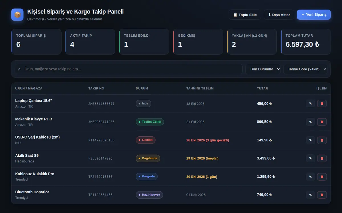
Task: Focus the product, store or tracking search field
Action: 129,69
